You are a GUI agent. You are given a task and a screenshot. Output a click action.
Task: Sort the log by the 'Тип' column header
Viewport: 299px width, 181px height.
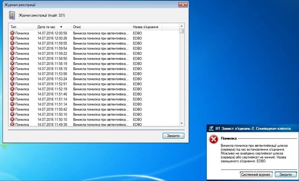[22, 27]
